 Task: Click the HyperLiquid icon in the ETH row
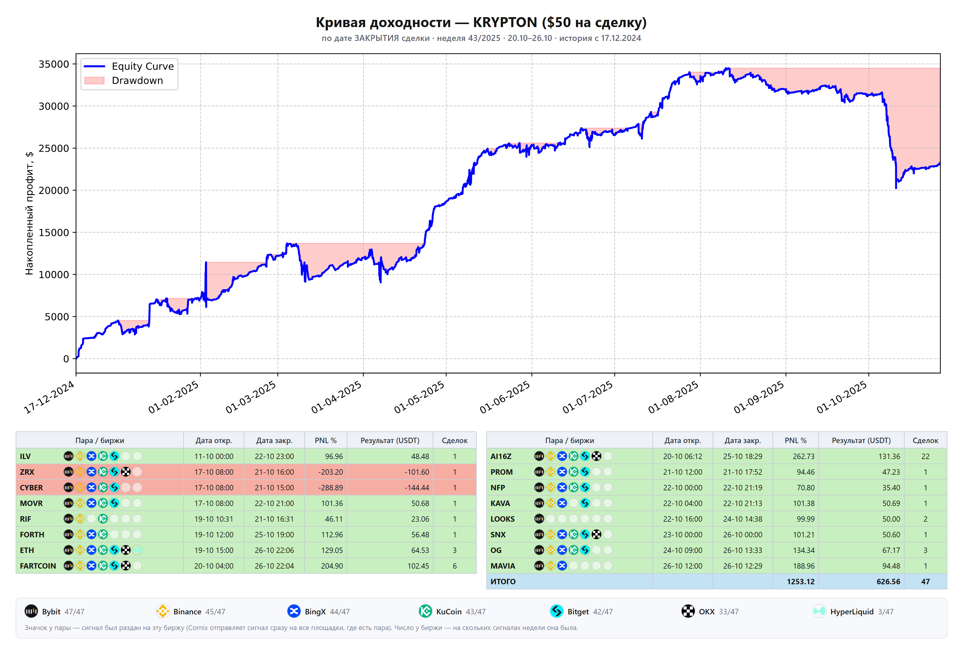tap(137, 550)
